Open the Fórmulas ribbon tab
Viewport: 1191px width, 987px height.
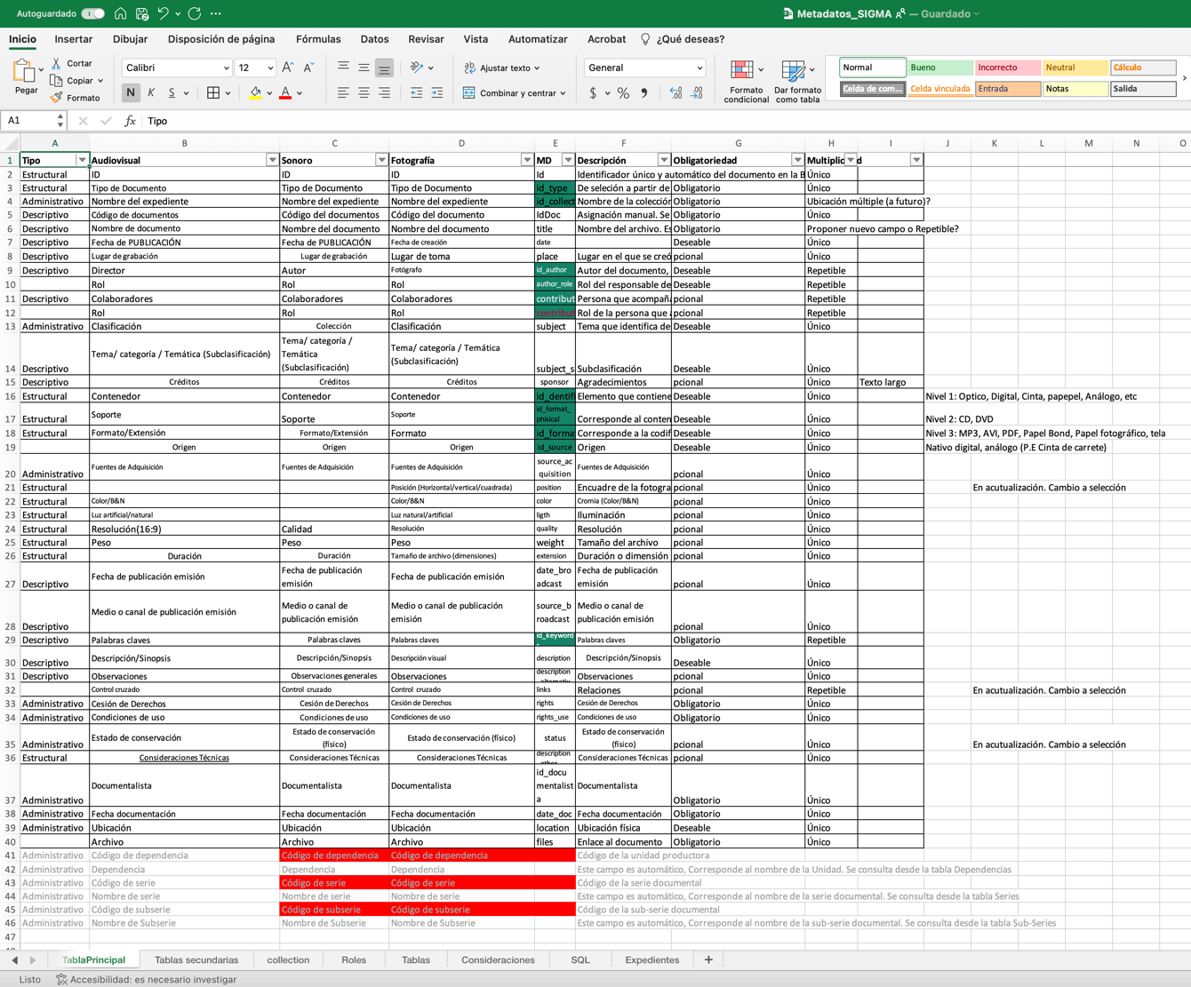click(317, 39)
